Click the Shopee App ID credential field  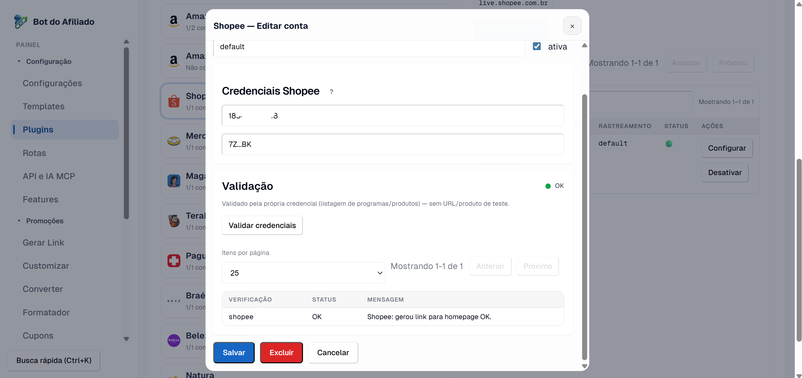click(x=393, y=116)
